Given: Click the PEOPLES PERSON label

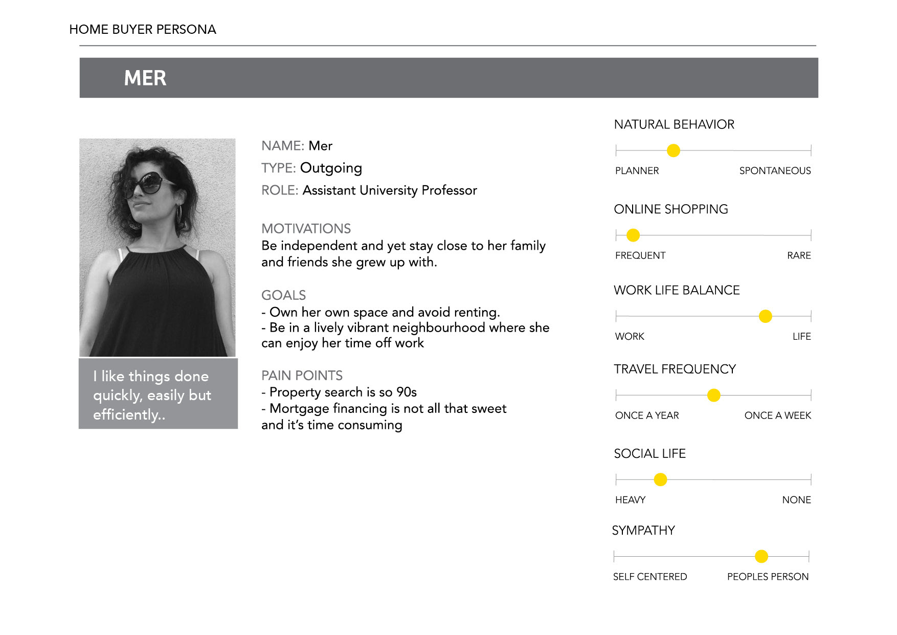Looking at the screenshot, I should 768,577.
